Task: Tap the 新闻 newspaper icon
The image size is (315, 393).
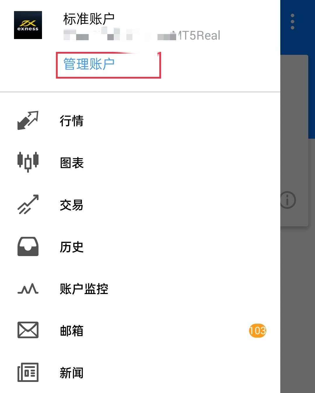Action: [28, 372]
